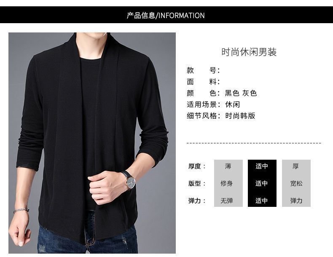Click the 产品信息/INFORMATION header banner
Image resolution: width=333 pixels, height=257 pixels.
point(166,15)
